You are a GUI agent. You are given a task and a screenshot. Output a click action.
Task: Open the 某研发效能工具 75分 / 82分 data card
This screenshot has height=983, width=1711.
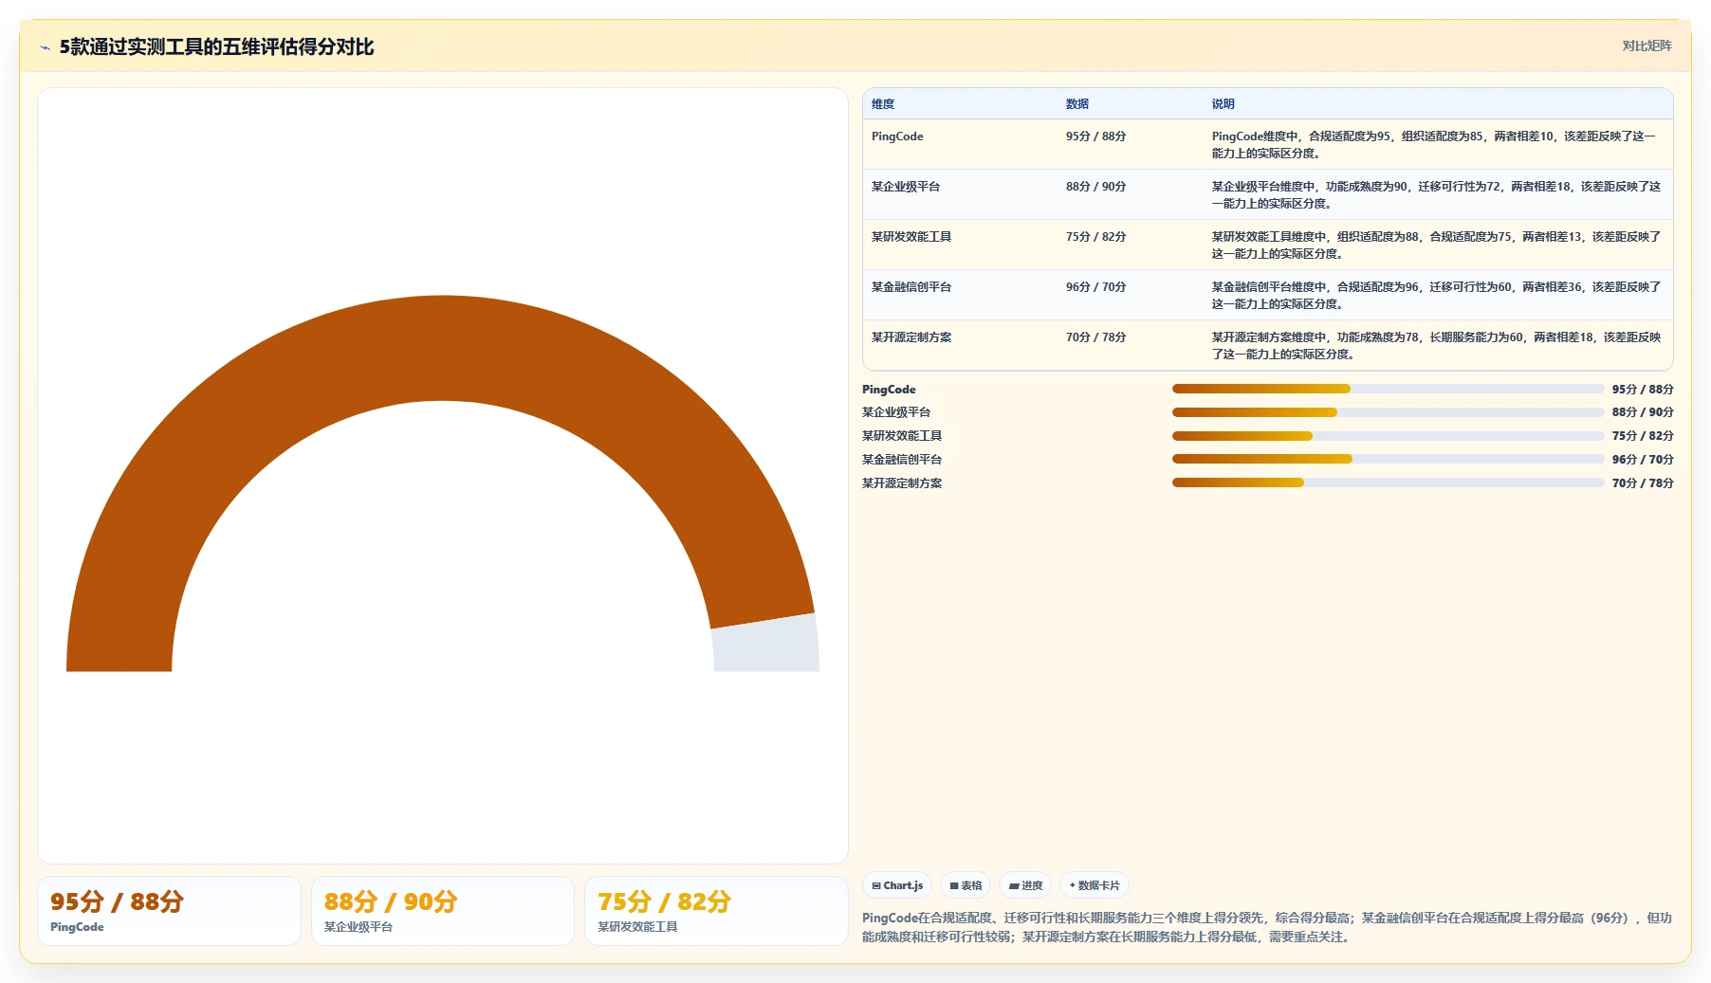click(716, 911)
